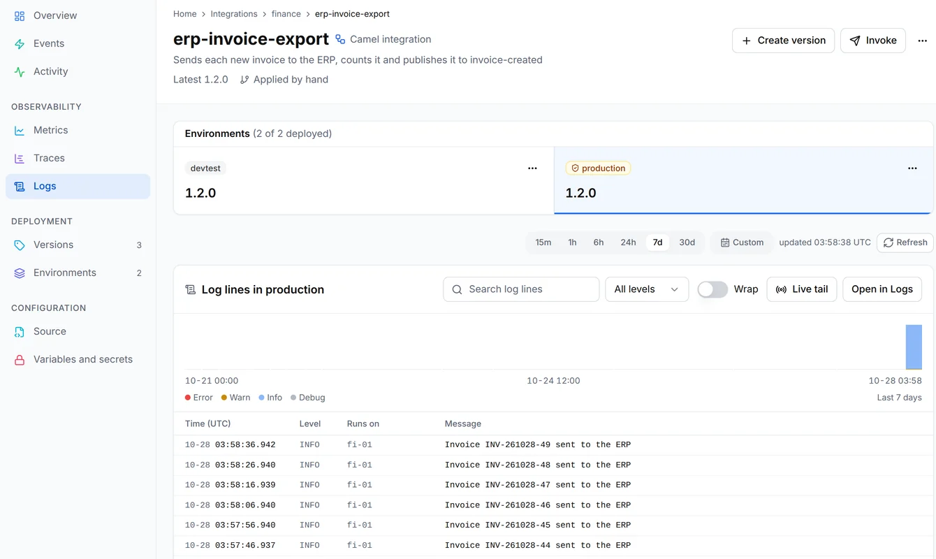Click the Events lightning icon
The height and width of the screenshot is (559, 936).
coord(20,43)
